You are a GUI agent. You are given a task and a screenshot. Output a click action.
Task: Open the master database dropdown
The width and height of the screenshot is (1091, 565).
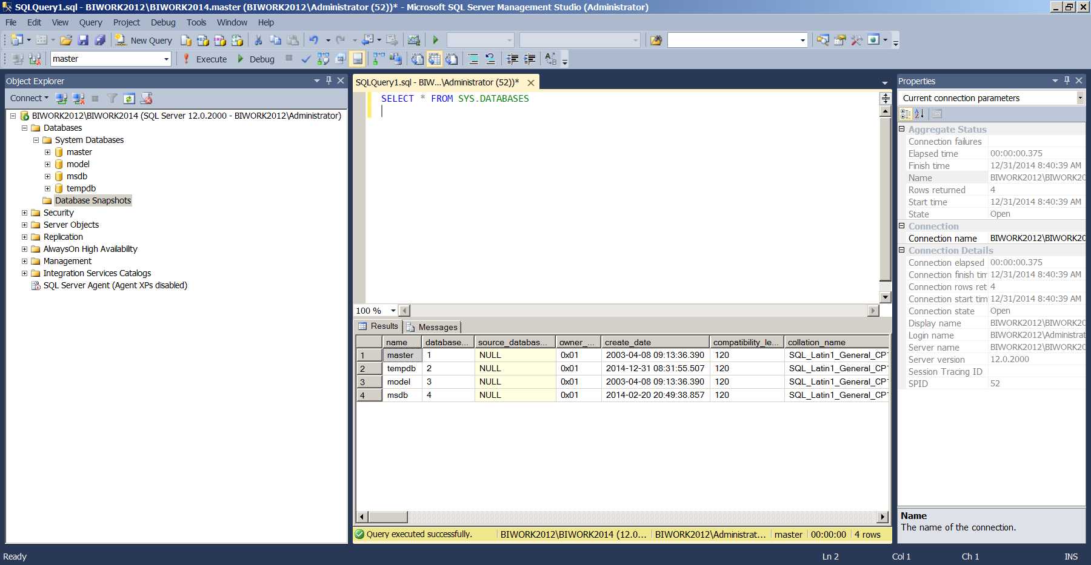point(166,59)
